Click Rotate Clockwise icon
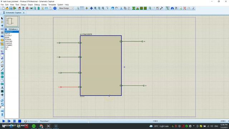Viewport: 229px width, 129px height. tap(2, 101)
